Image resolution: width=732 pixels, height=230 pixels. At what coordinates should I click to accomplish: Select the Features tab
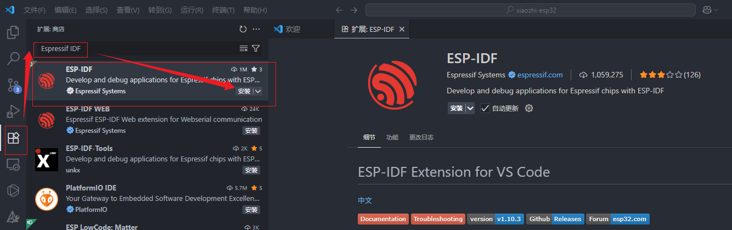coord(392,137)
